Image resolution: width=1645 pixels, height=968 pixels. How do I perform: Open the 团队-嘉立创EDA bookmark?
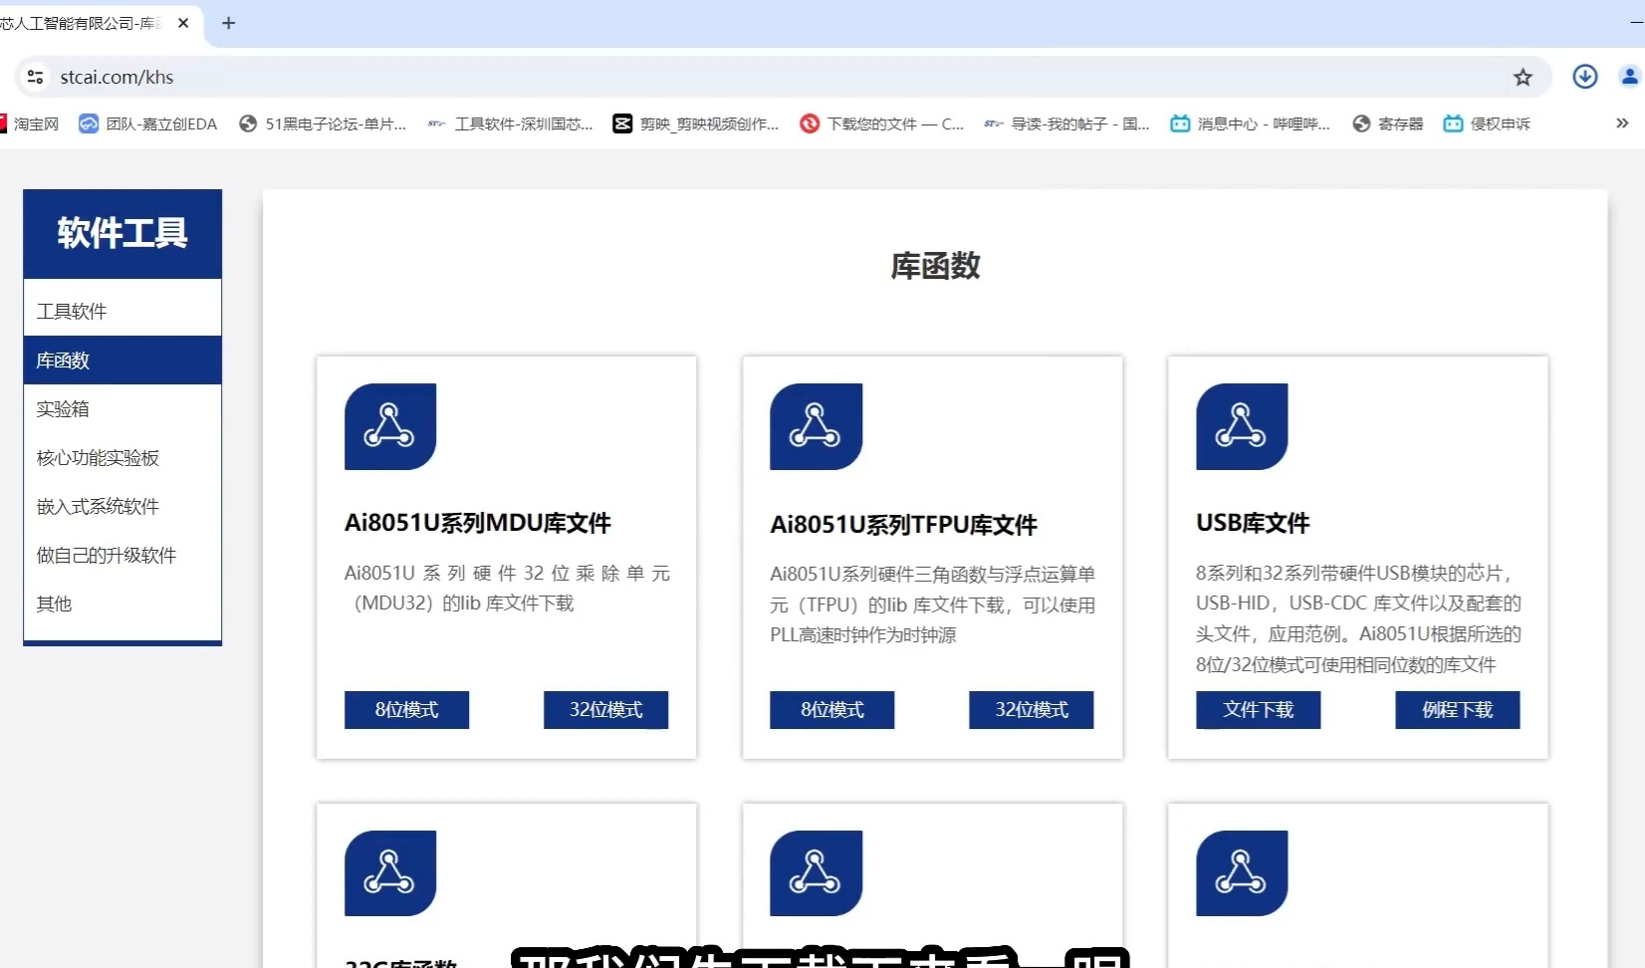pyautogui.click(x=148, y=123)
